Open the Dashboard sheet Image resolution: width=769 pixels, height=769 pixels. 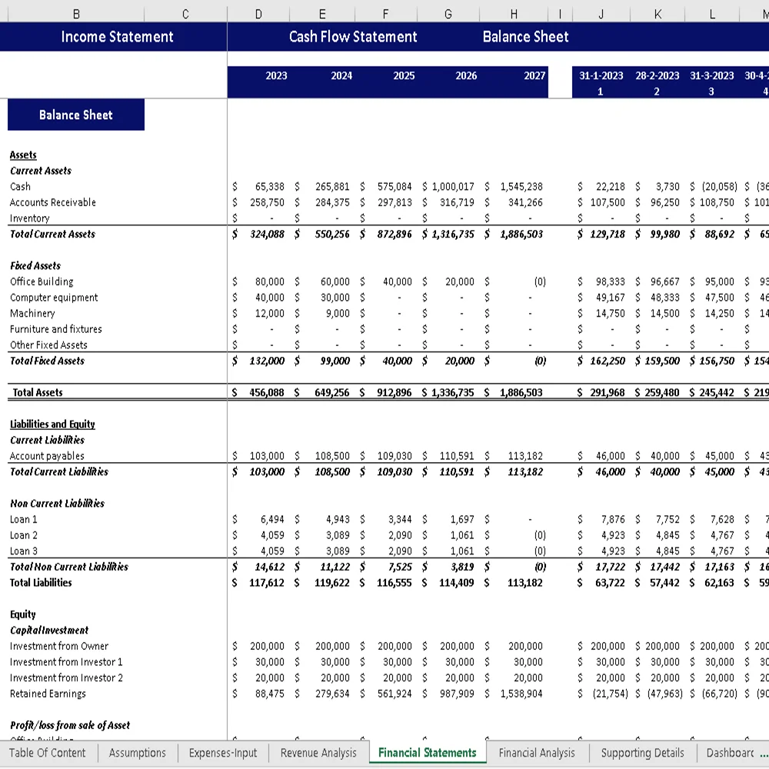click(730, 753)
